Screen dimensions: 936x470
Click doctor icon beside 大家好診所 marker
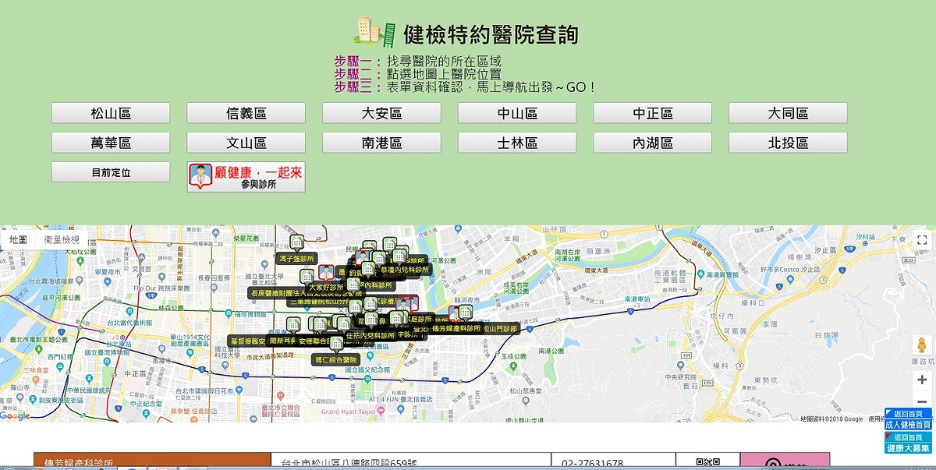(326, 273)
